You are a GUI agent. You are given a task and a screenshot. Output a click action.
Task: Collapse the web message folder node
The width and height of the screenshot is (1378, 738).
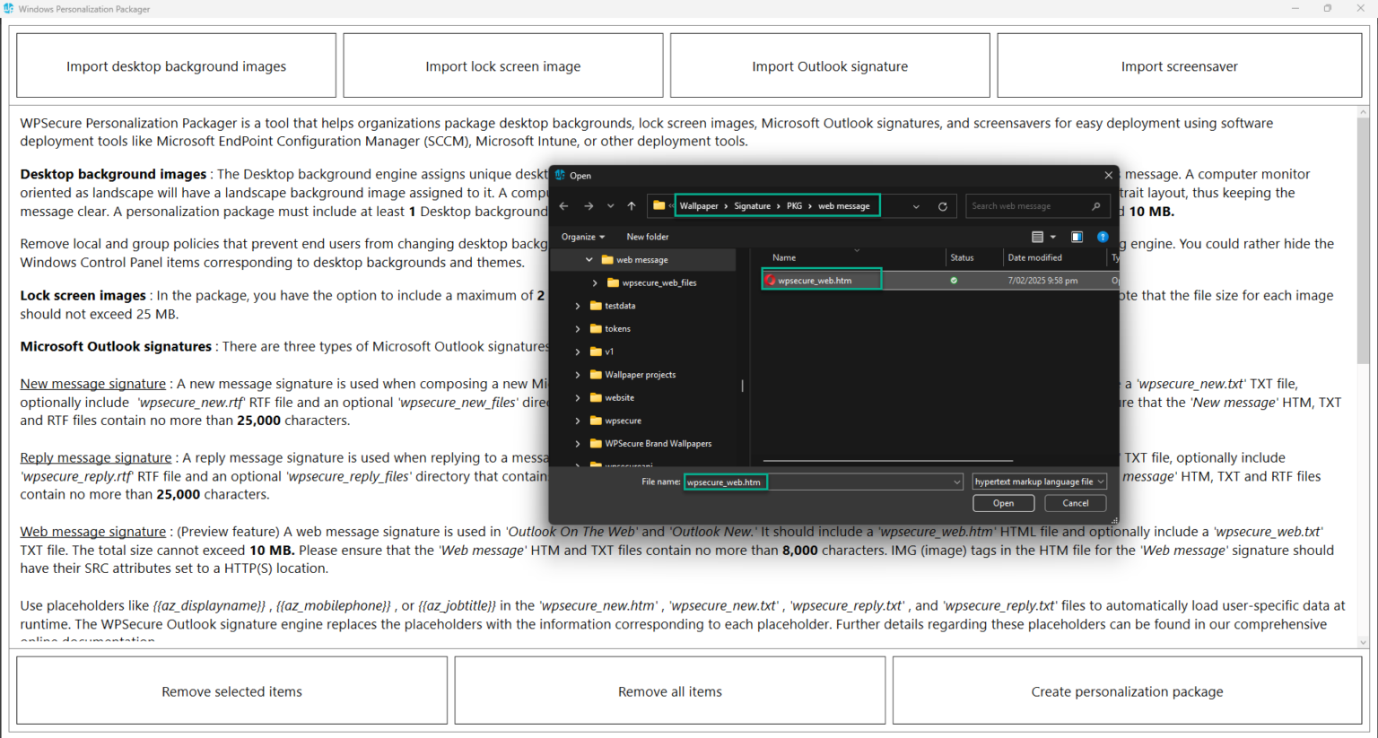[x=589, y=260]
